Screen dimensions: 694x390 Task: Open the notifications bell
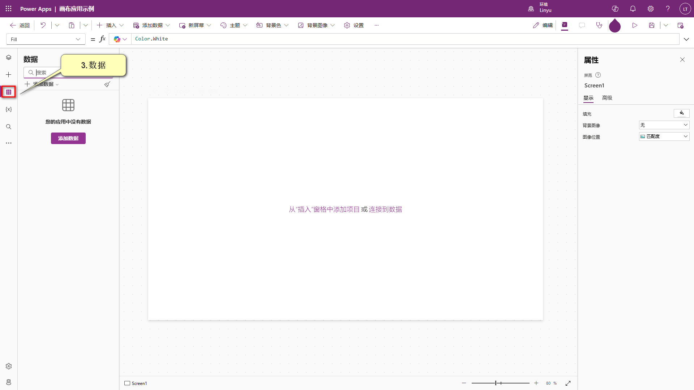click(x=633, y=9)
